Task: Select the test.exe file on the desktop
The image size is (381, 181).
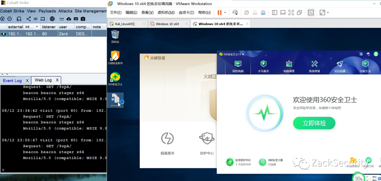Action: (115, 100)
